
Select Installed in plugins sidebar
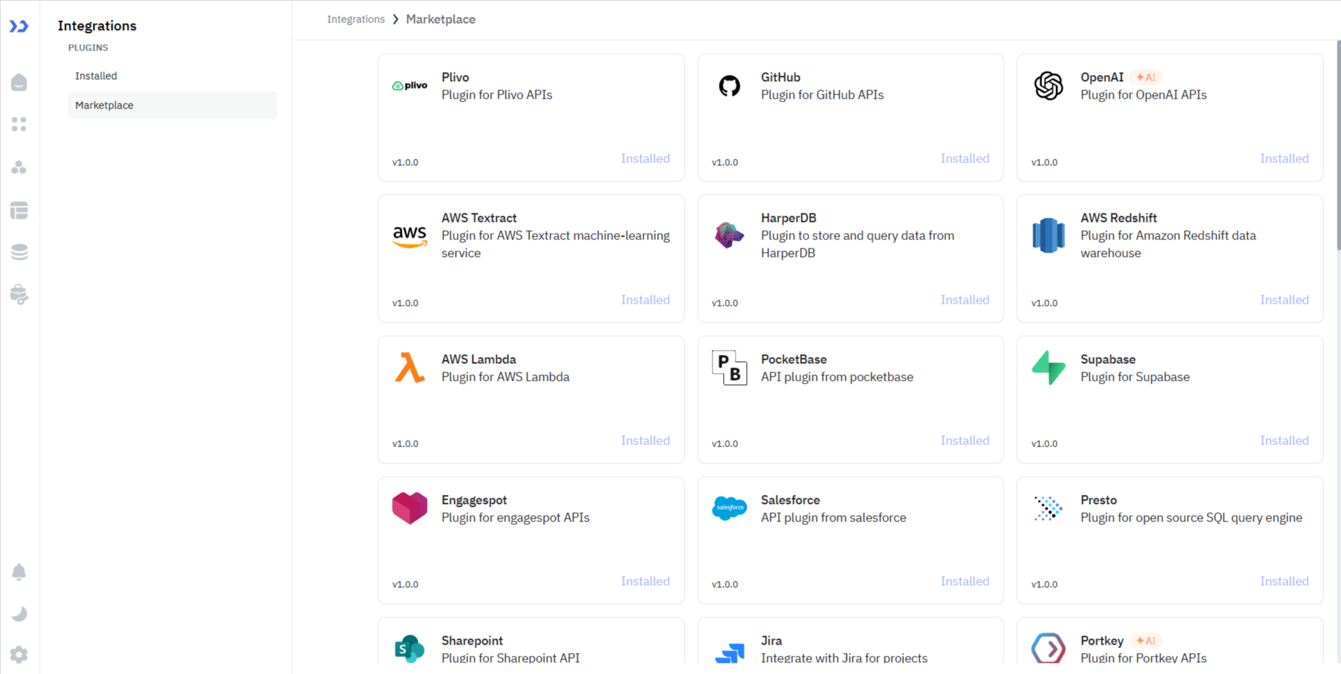coord(172,76)
